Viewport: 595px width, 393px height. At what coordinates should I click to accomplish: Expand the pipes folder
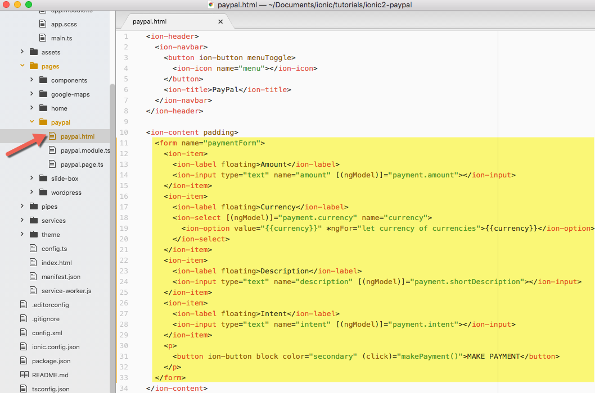coord(22,206)
